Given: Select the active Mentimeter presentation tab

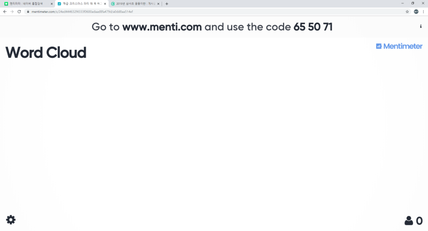Looking at the screenshot, I should pos(80,4).
